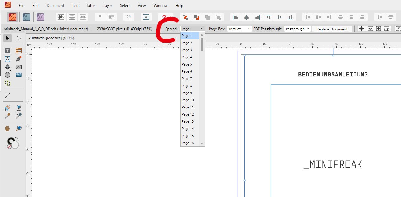Select the cog shape tool
The width and height of the screenshot is (401, 197).
pyautogui.click(x=8, y=67)
